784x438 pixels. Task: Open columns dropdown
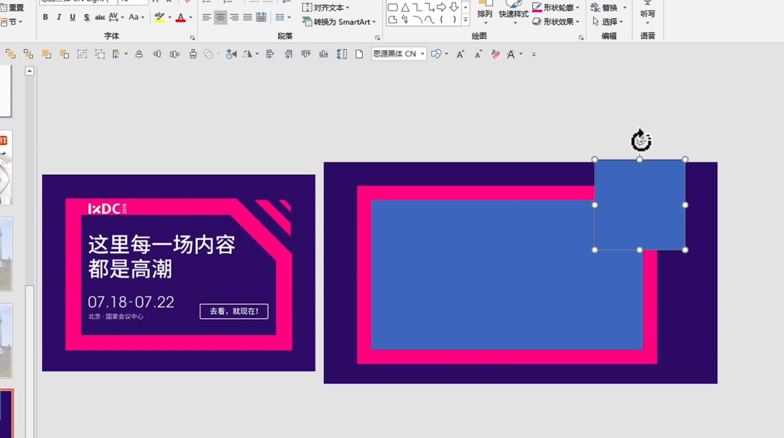283,18
